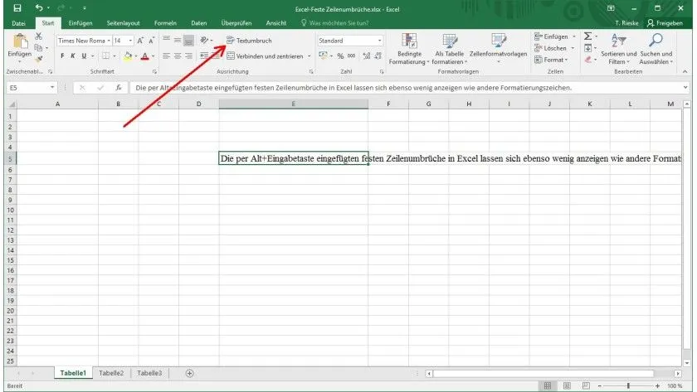Open Zellenformatvorlagen gallery
697x392 pixels.
(499, 49)
